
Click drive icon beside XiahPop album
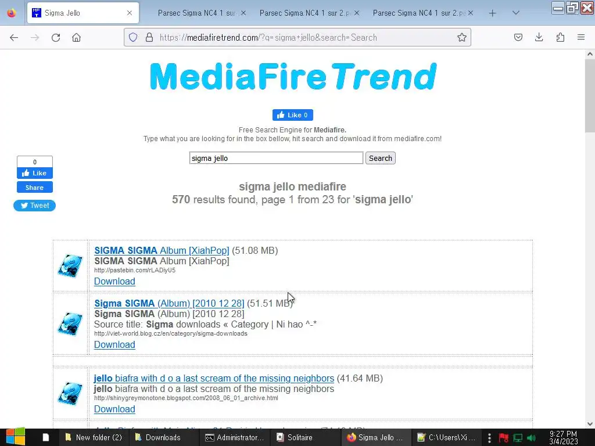tap(70, 265)
